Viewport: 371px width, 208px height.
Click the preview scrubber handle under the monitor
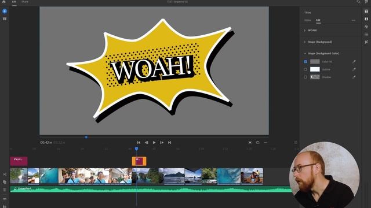(x=86, y=137)
